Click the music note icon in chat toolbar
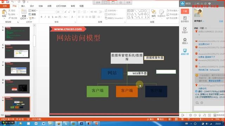 (205, 115)
